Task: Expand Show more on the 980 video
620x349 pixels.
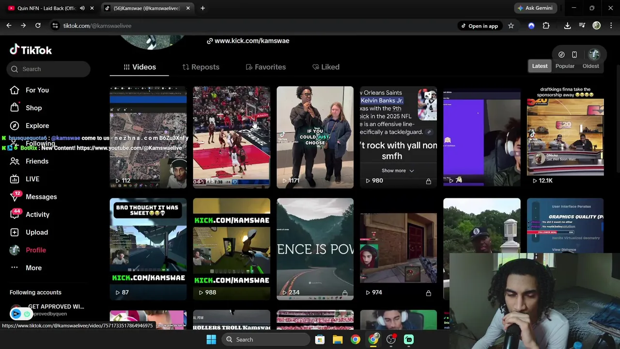Action: 398,171
